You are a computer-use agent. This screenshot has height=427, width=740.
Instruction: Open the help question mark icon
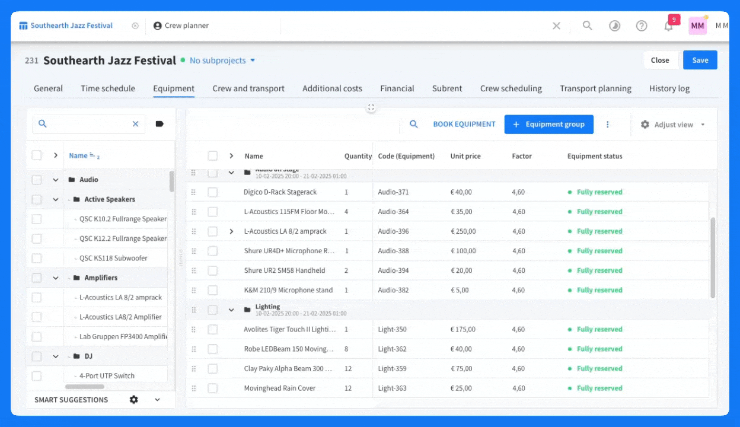642,26
